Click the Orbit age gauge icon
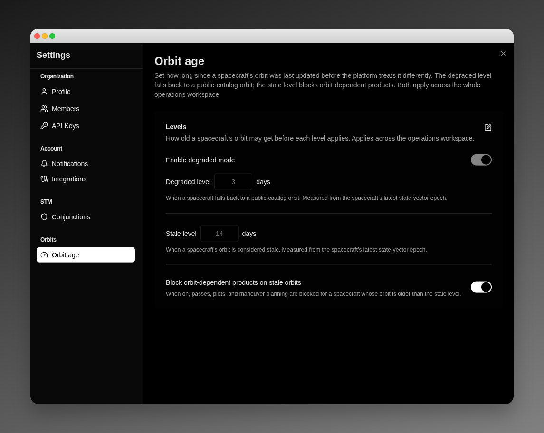Image resolution: width=544 pixels, height=433 pixels. pyautogui.click(x=44, y=255)
